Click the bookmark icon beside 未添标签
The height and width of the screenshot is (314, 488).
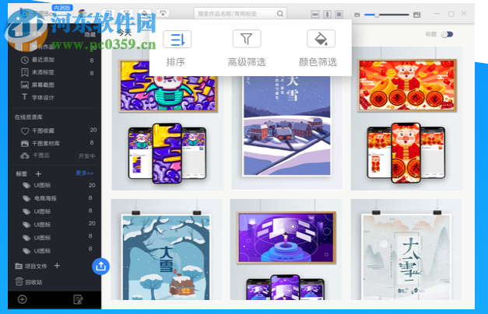25,72
